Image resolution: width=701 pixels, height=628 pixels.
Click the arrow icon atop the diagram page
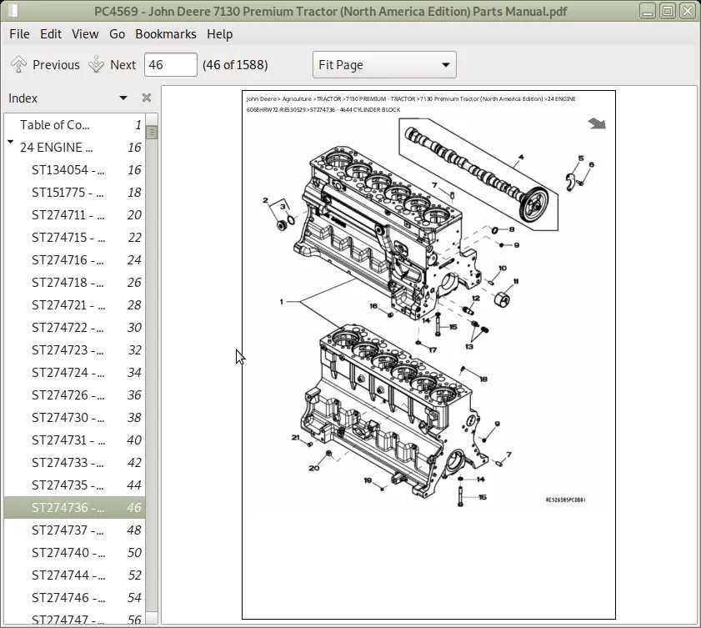(597, 123)
